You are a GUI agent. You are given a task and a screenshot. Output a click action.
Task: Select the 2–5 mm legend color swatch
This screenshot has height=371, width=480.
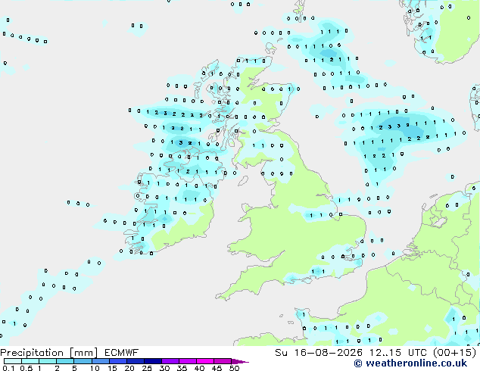click(x=65, y=361)
